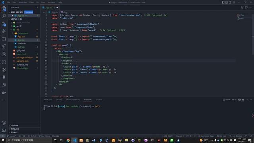
Task: Click the master branch status item
Action: [12, 136]
